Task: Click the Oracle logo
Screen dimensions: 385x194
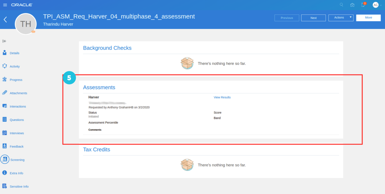Action: pos(22,5)
